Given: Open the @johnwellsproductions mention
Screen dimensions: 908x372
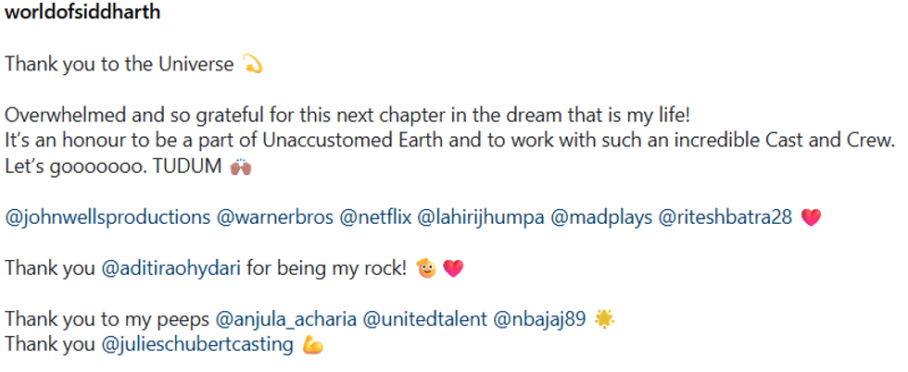Looking at the screenshot, I should (x=107, y=218).
